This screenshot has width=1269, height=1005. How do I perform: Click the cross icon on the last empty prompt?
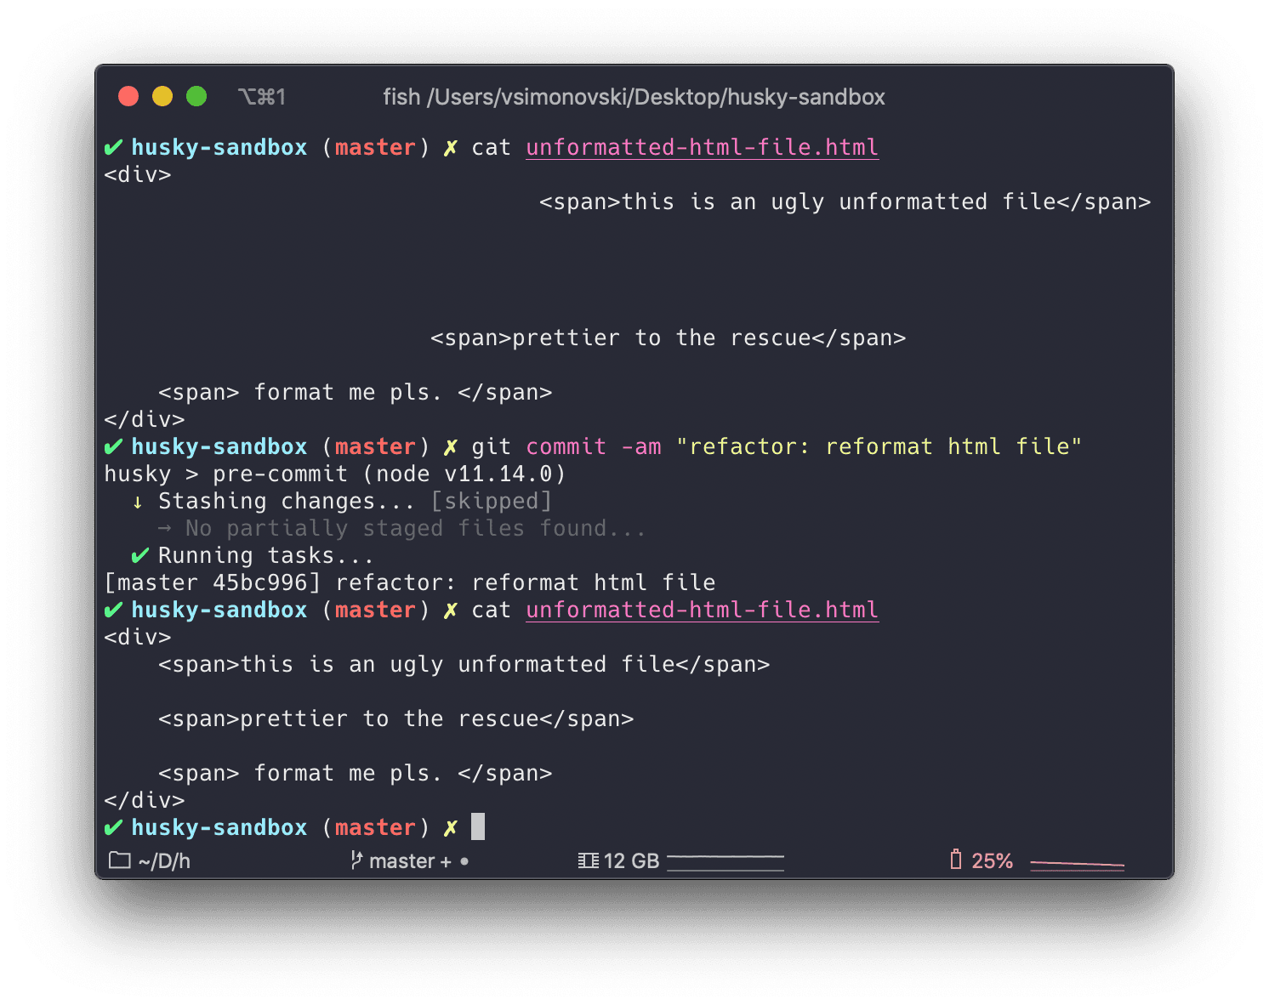pos(450,826)
